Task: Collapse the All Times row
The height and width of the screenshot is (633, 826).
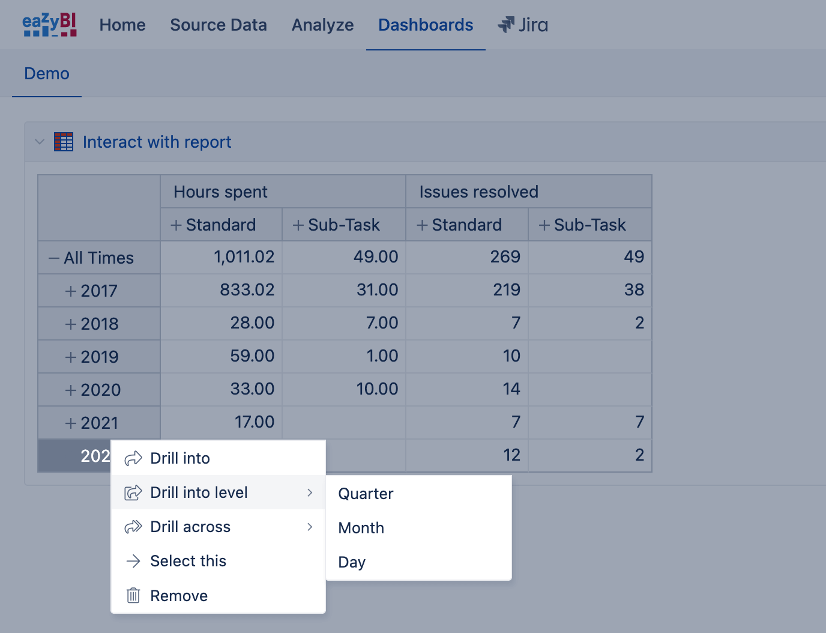Action: pyautogui.click(x=54, y=258)
